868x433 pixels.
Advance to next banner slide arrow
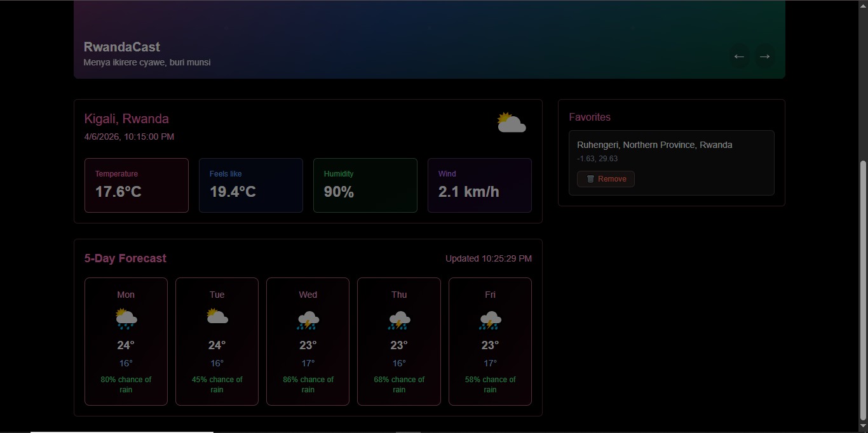[x=765, y=57]
